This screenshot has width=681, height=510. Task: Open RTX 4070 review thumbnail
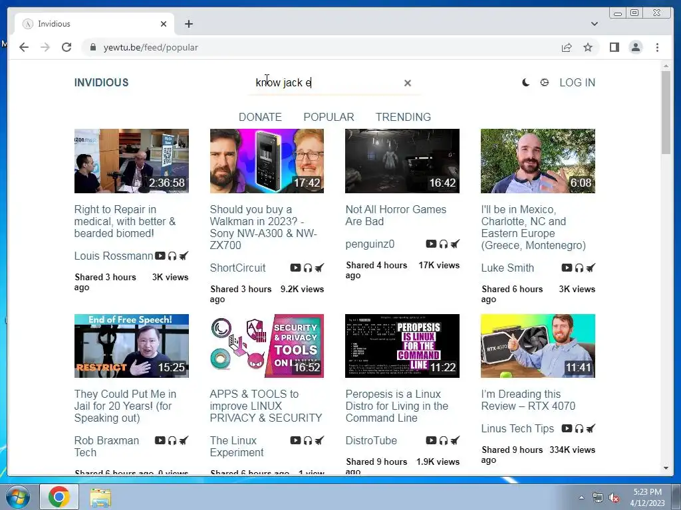click(538, 345)
